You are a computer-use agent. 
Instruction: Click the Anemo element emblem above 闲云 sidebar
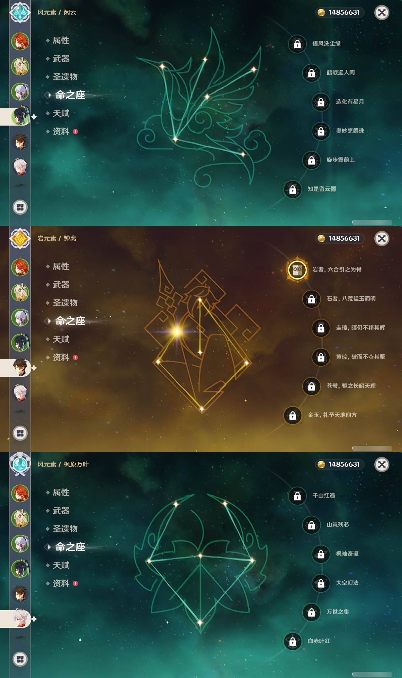click(20, 12)
